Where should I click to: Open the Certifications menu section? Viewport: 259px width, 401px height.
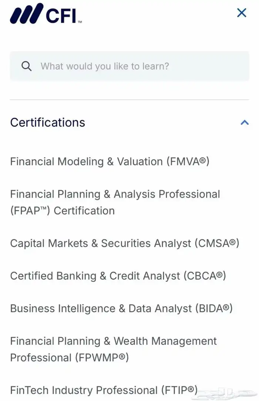tap(47, 122)
